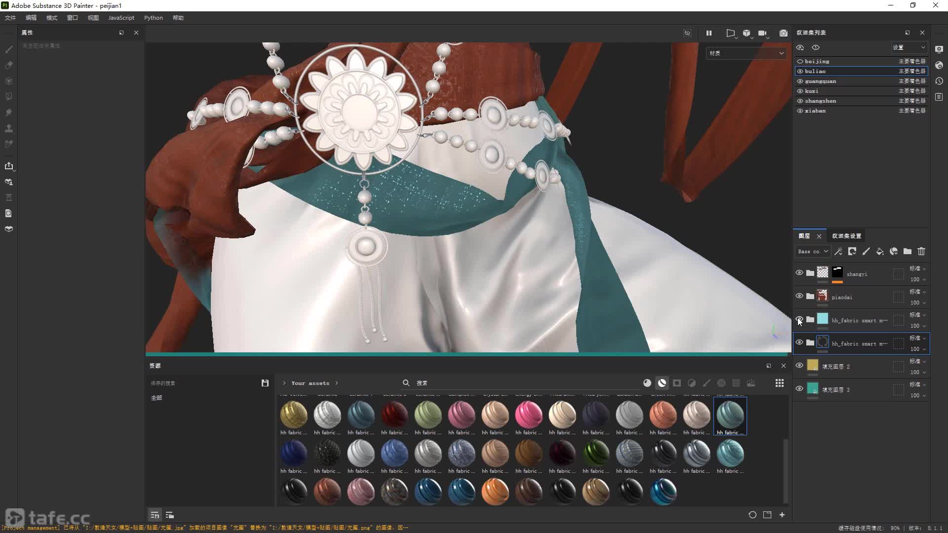Pause the viewport rendering

coord(709,33)
